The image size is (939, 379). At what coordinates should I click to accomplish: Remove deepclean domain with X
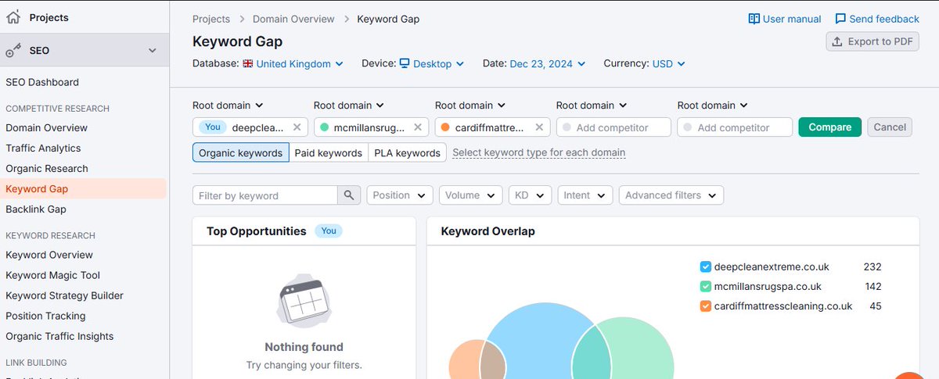click(297, 127)
